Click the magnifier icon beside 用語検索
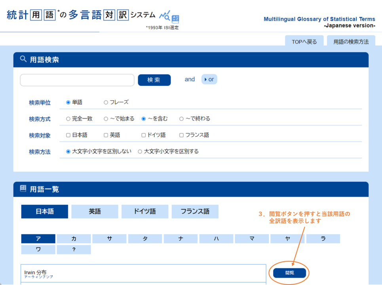The image size is (382, 285). click(23, 59)
